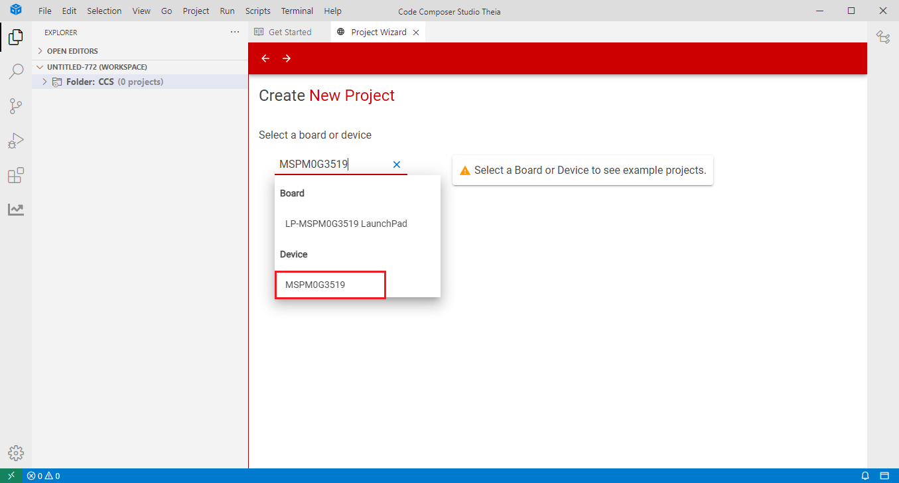This screenshot has height=483, width=899.
Task: Select the Project Wizard tab
Action: coord(378,33)
